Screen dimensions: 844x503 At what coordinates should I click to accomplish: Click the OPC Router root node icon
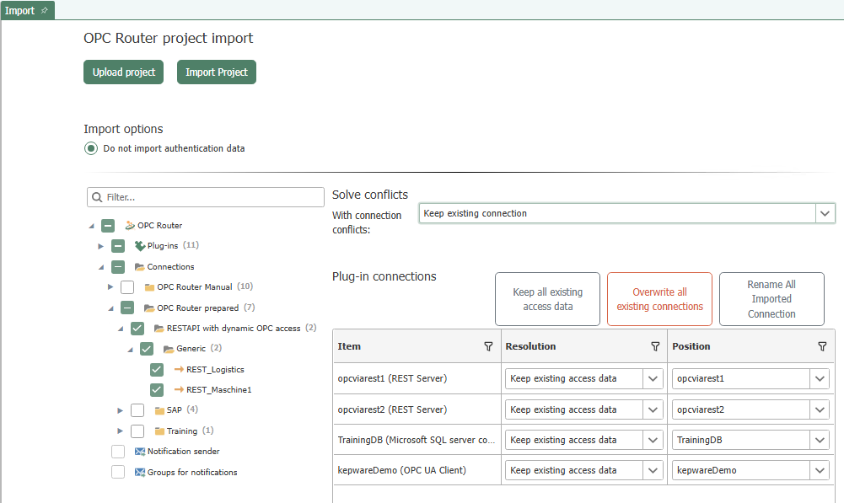click(x=130, y=226)
